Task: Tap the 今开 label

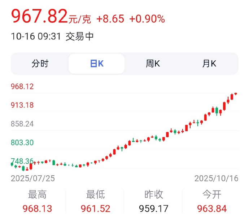Action: (212, 194)
